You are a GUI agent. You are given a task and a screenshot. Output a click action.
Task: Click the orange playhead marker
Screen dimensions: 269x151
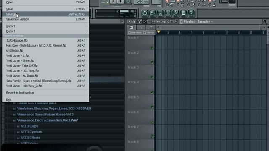pos(158,32)
